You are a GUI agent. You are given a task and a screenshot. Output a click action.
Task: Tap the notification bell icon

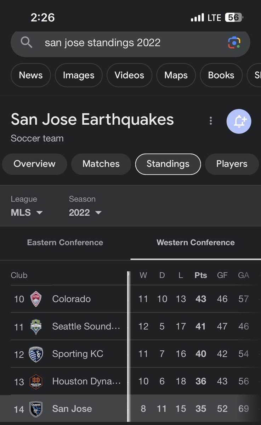(239, 121)
